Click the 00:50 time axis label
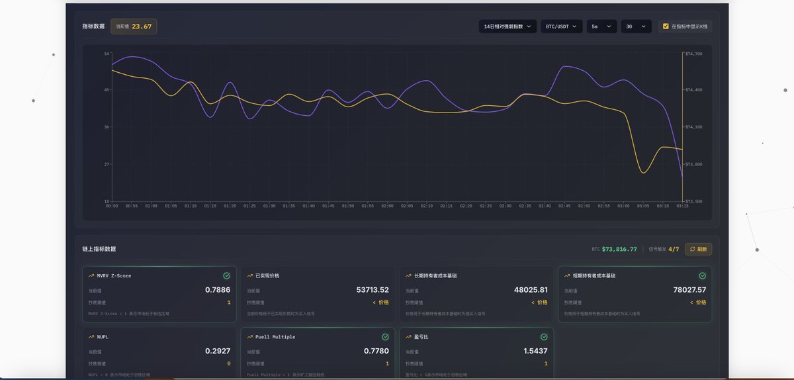The width and height of the screenshot is (794, 380). click(112, 206)
